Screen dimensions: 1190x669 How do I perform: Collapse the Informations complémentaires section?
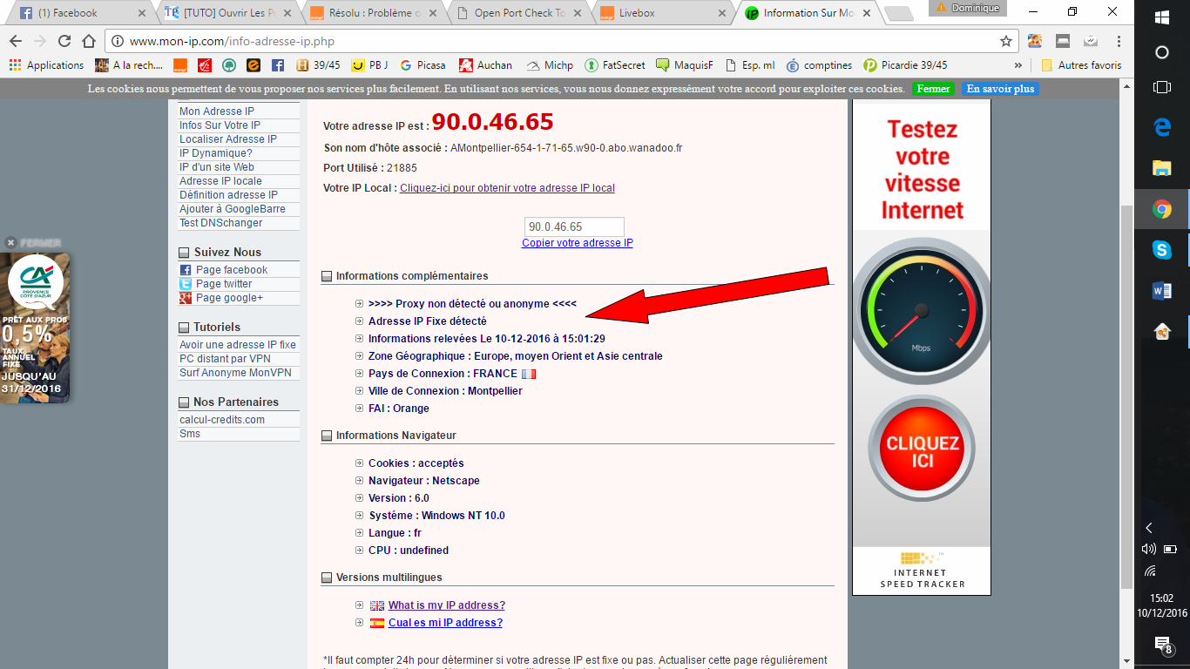point(328,276)
